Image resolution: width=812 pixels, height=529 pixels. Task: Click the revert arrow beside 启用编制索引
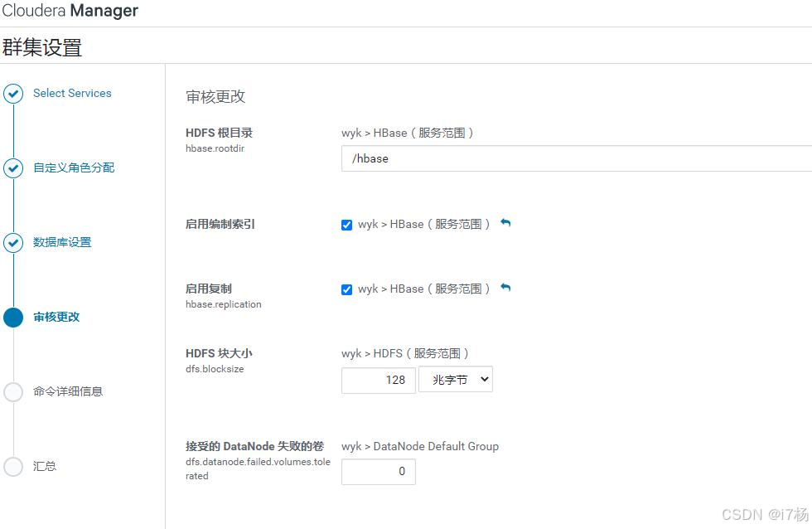(x=506, y=223)
